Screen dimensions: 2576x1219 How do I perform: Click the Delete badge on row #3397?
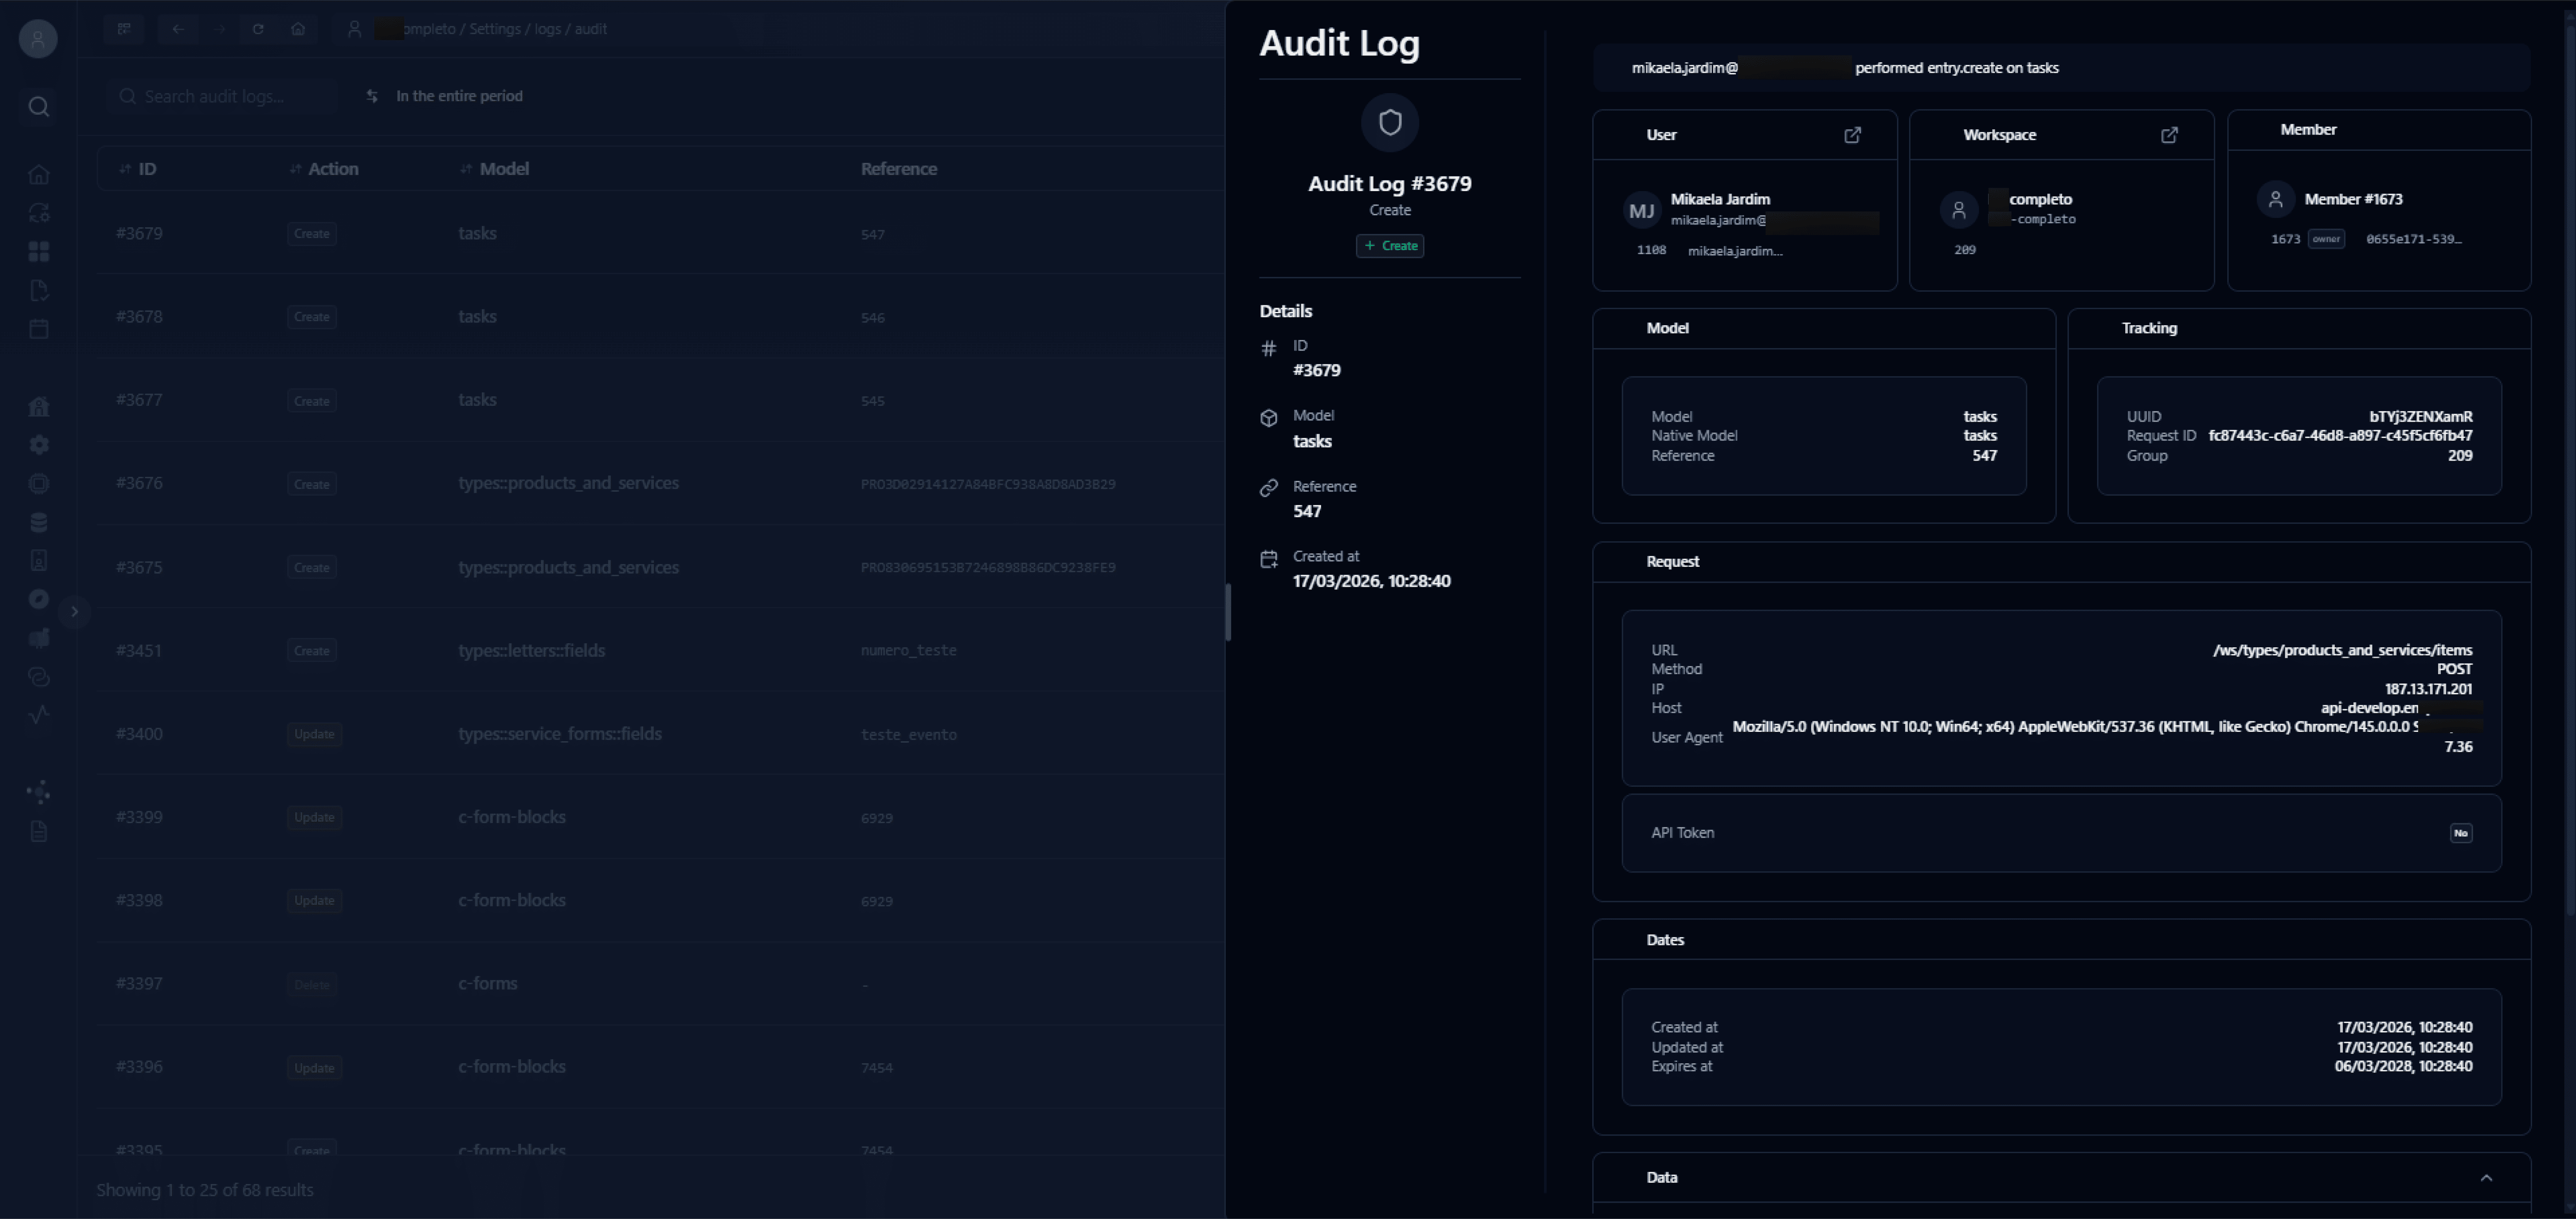click(312, 985)
